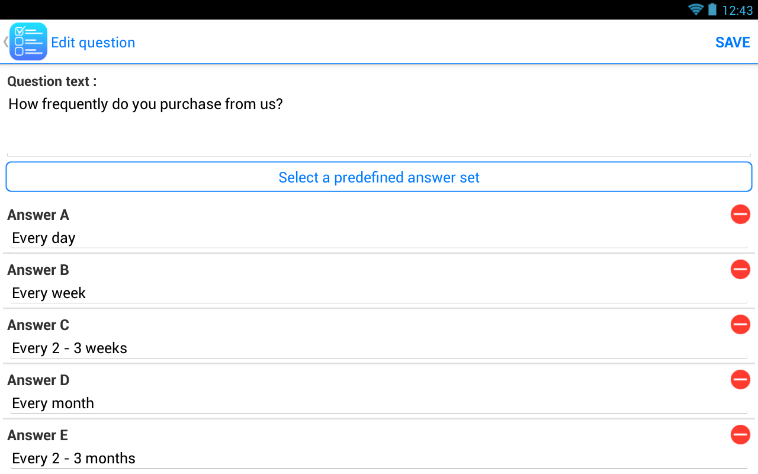Screen dimensions: 758x474
Task: Edit the 'Every month' answer field
Action: tap(379, 403)
